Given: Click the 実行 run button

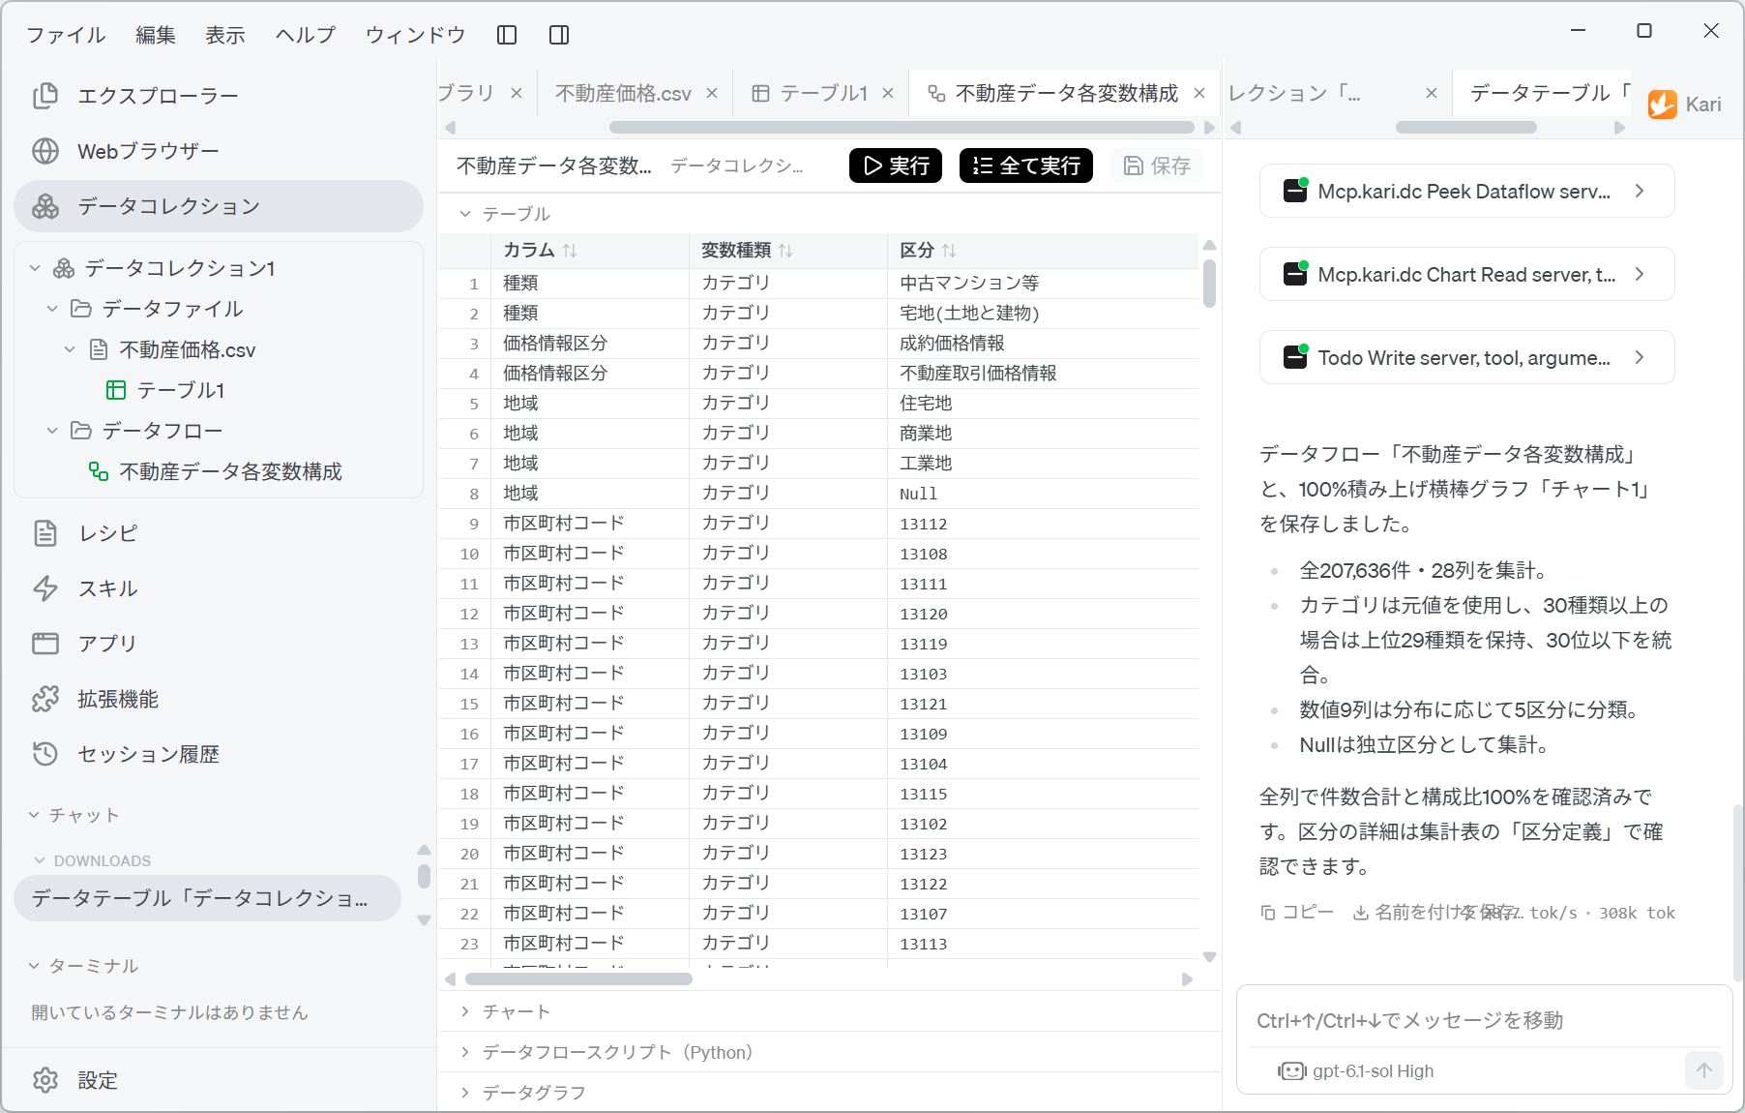Looking at the screenshot, I should [895, 165].
